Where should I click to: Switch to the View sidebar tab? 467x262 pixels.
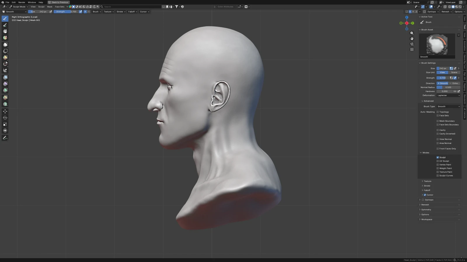[x=465, y=35]
